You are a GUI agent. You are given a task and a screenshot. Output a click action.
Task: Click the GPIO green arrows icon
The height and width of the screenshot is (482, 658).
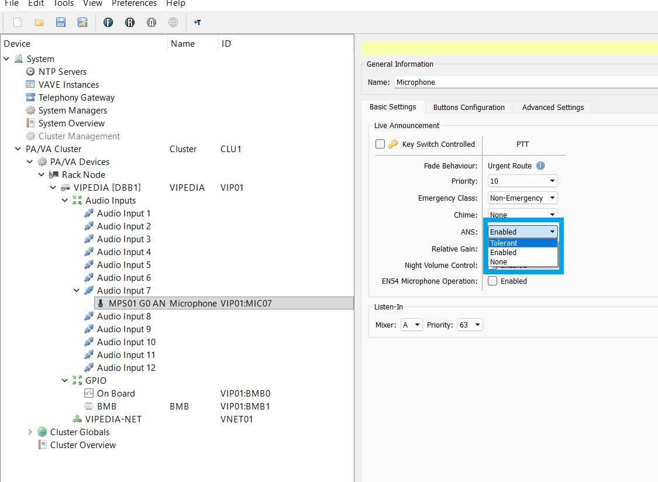(x=77, y=380)
